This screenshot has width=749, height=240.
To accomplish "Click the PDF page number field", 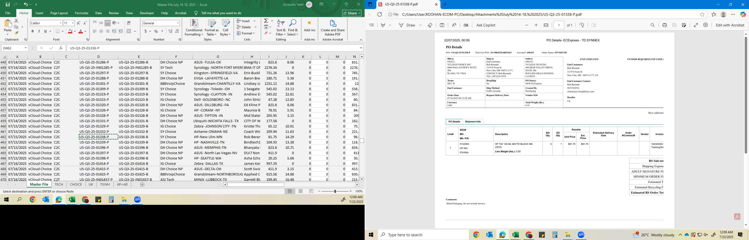I will click(x=559, y=25).
